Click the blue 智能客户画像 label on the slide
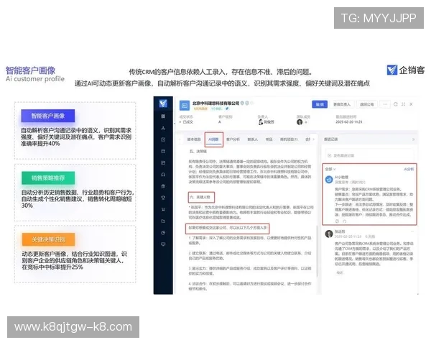The width and height of the screenshot is (431, 345). point(48,116)
